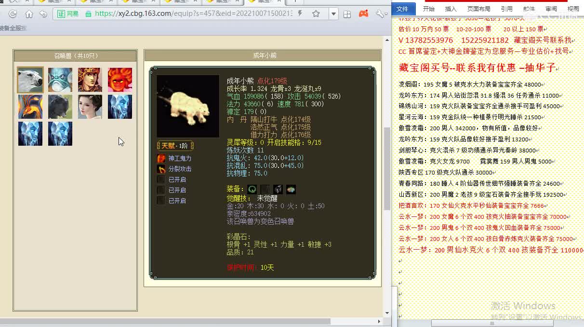Click the 证 网易 site certificate badge
Screen dimensions: 584x327
coord(68,14)
